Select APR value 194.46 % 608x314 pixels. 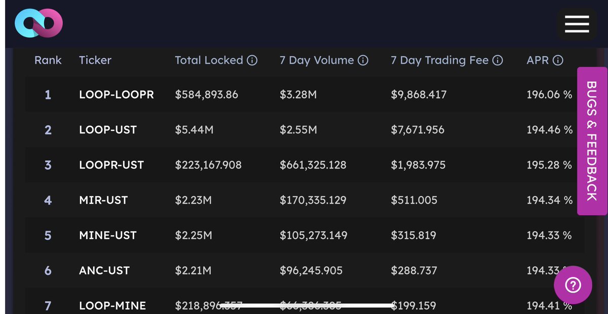tap(550, 130)
